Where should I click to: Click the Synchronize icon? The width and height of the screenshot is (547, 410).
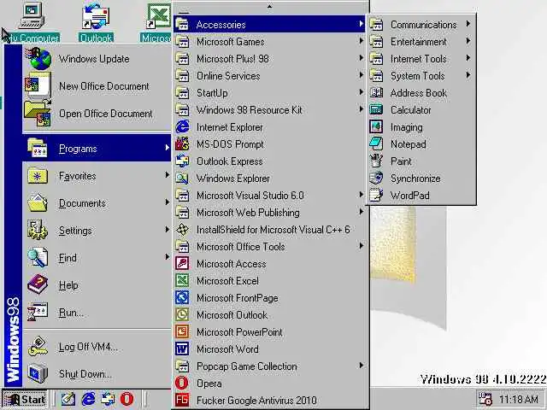(376, 179)
